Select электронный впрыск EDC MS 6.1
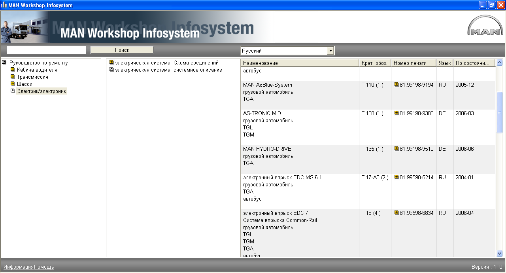 282,177
